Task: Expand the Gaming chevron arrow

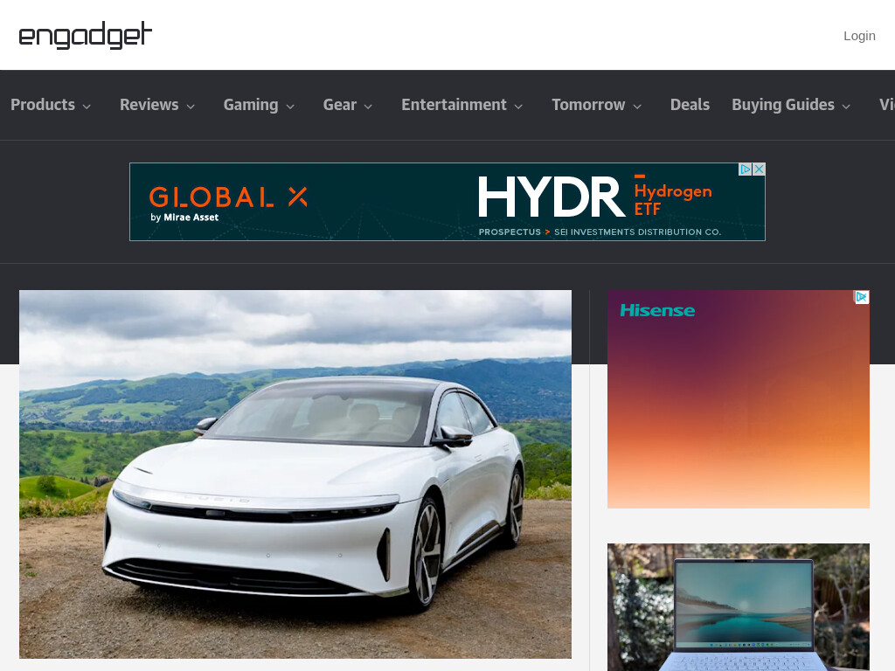Action: [x=290, y=107]
